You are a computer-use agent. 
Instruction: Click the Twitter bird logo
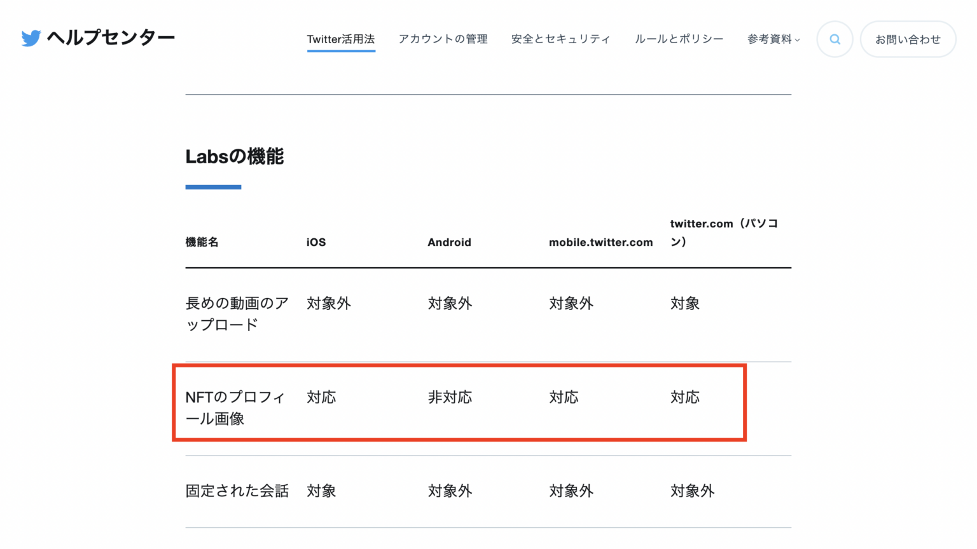coord(30,38)
